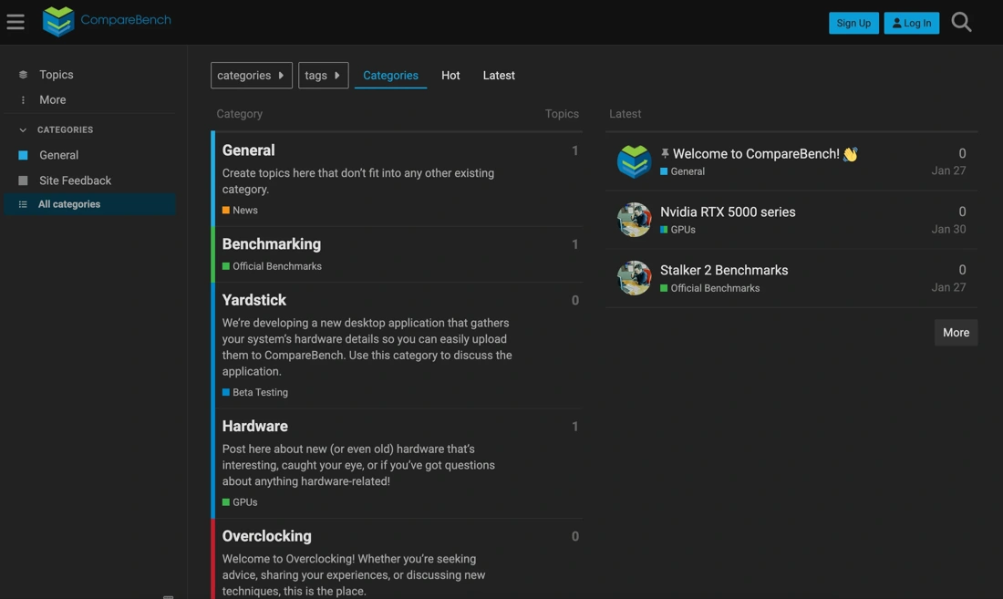Click the Sign Up button

[853, 23]
